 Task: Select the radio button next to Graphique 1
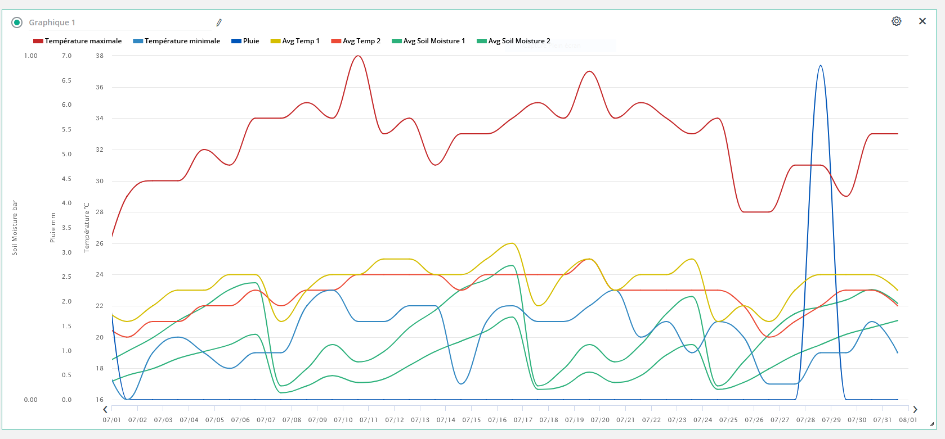17,22
